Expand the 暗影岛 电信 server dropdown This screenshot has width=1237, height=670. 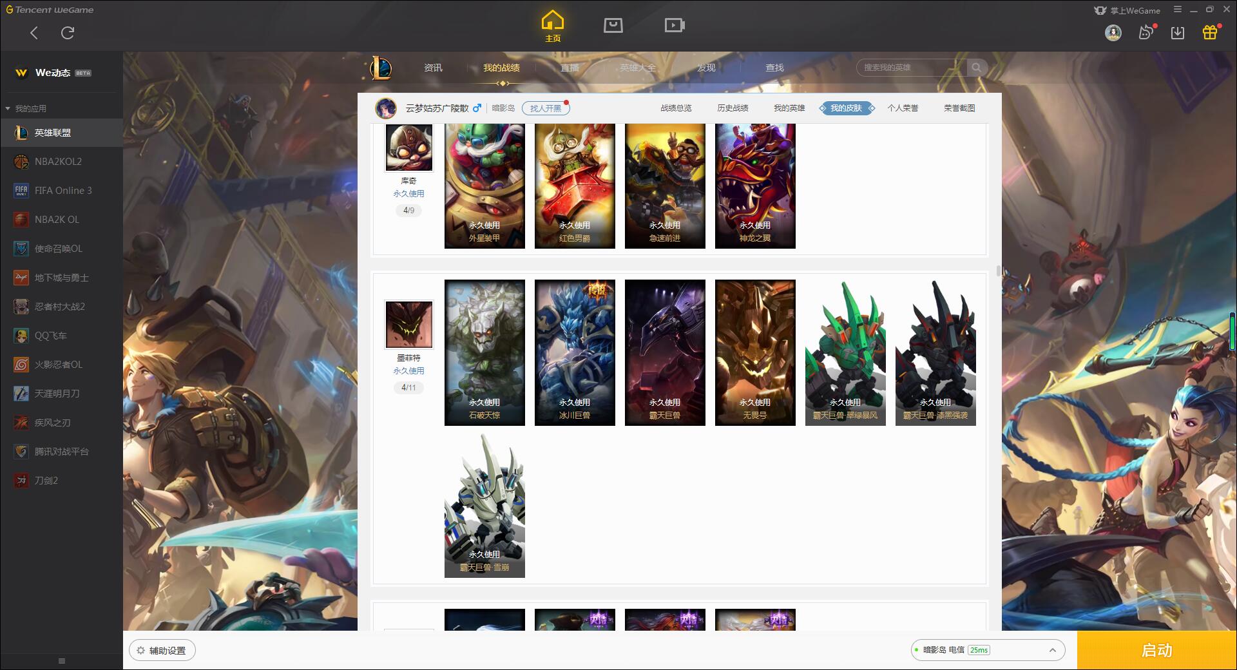(988, 650)
